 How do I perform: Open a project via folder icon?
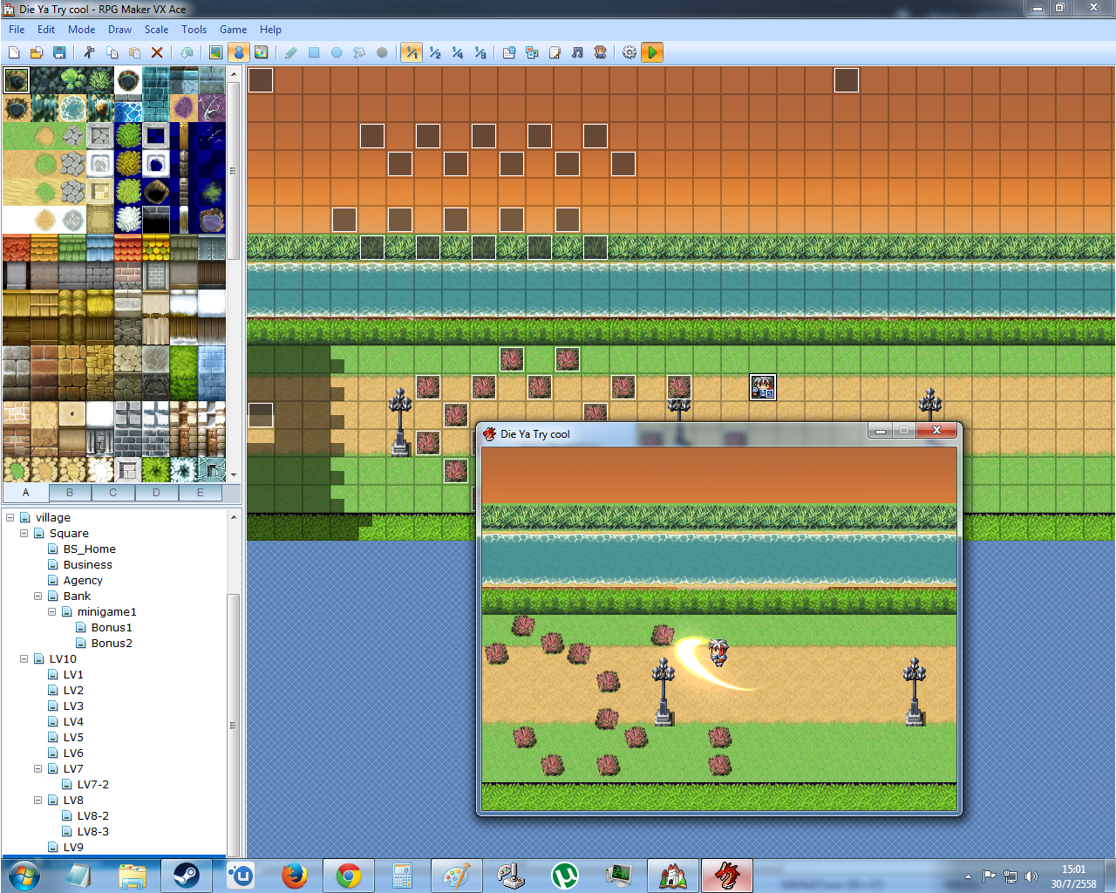[37, 52]
